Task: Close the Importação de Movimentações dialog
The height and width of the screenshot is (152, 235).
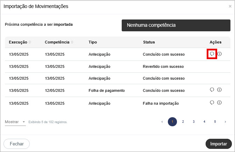Action: click(230, 6)
